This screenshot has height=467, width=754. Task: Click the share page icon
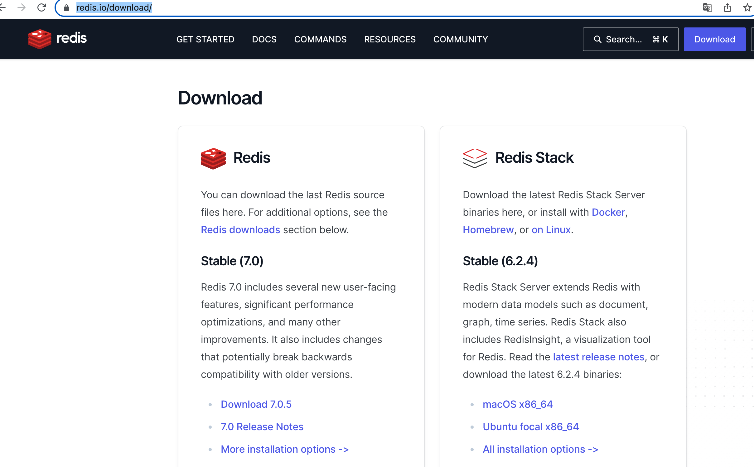pos(727,7)
